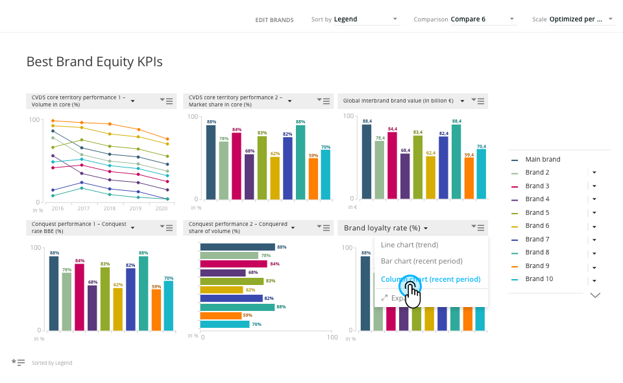The height and width of the screenshot is (383, 623).
Task: Click the 2018 axis label in the line chart
Action: point(109,208)
